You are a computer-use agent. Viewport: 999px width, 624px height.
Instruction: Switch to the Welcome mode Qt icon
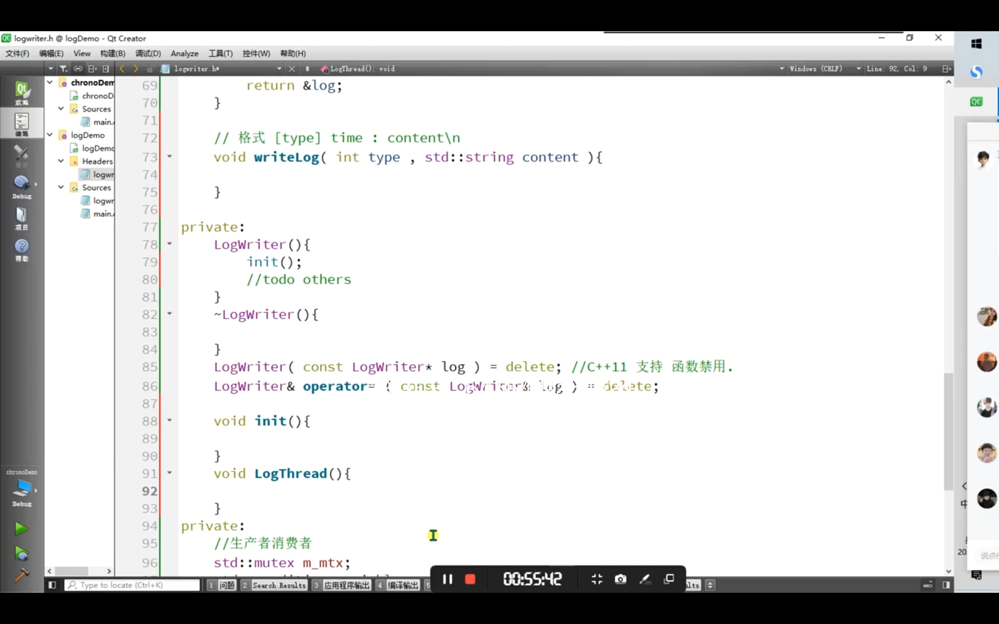(21, 92)
